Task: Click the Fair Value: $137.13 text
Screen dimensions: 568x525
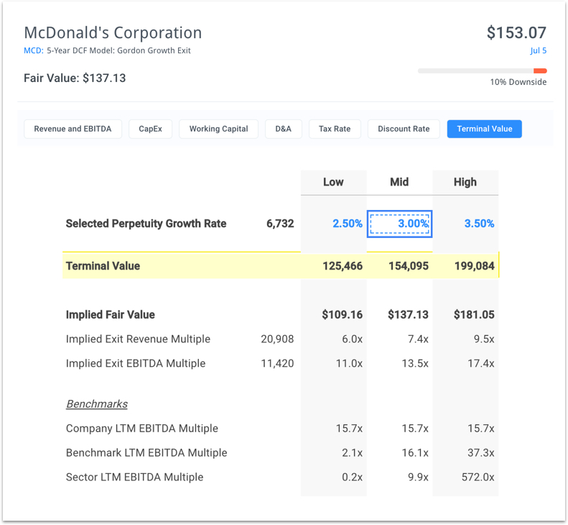Action: [75, 78]
